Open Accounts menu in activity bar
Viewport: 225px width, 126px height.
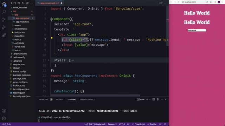(x=4, y=111)
